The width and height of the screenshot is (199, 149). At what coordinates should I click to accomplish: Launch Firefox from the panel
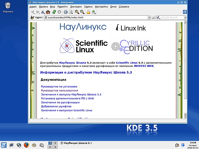(26, 145)
